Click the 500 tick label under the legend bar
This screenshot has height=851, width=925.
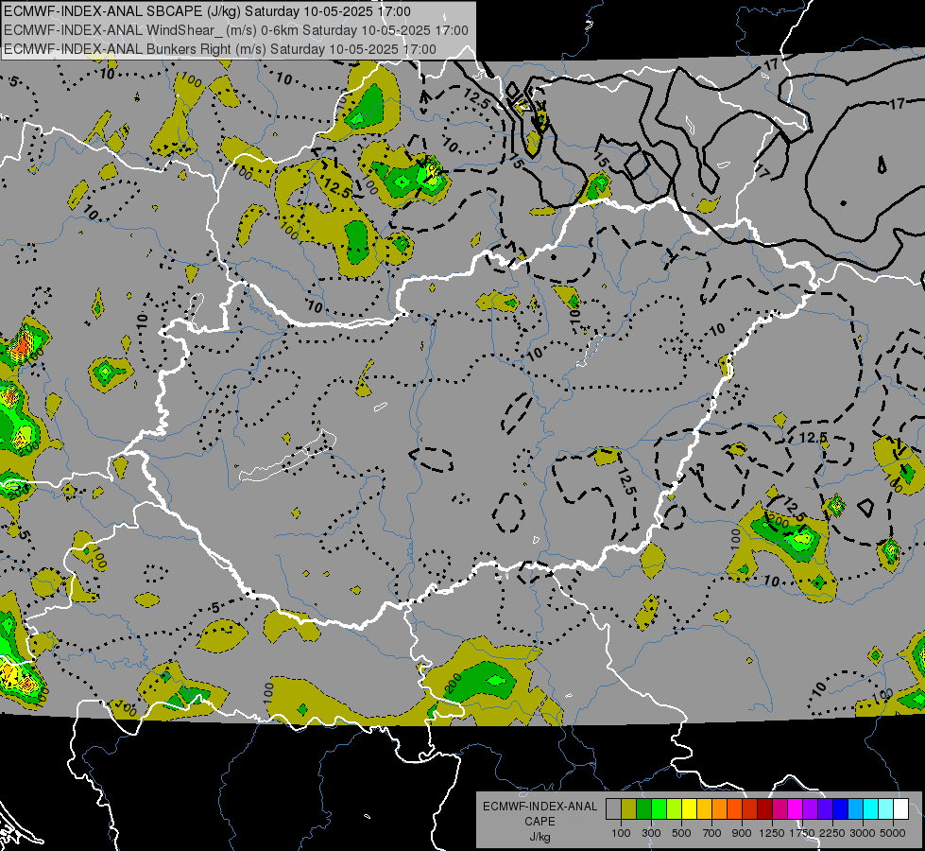point(681,833)
